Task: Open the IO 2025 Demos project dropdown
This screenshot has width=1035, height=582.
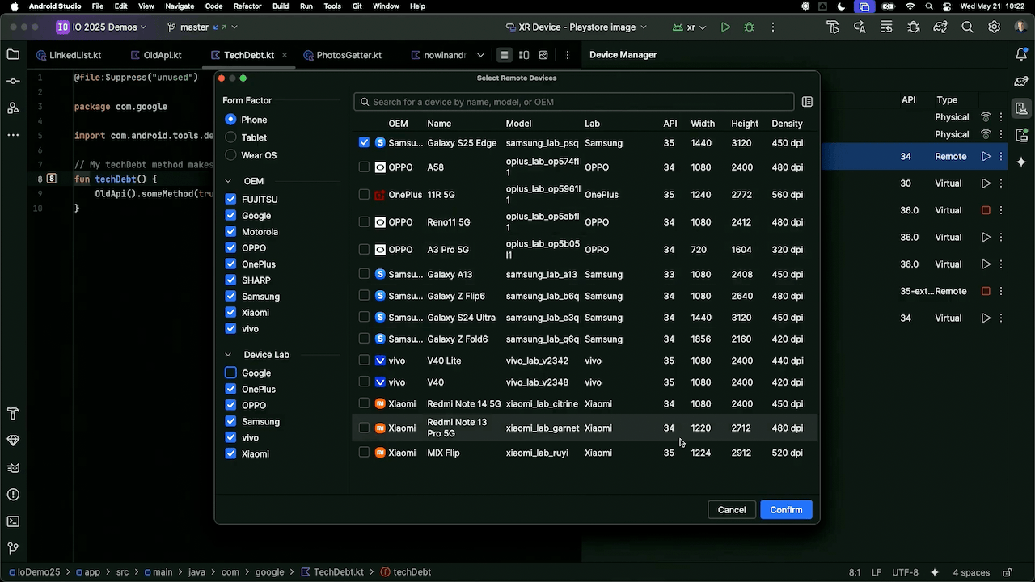Action: 101,27
